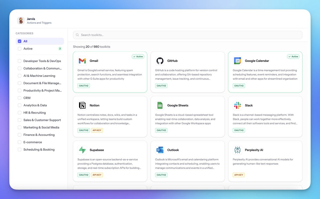Click the Jarvis avatar icon
The image size is (320, 199).
tap(21, 21)
